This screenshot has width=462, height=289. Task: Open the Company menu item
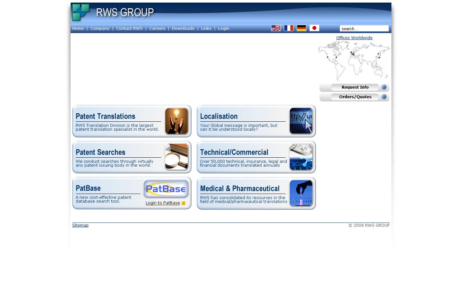pyautogui.click(x=100, y=28)
